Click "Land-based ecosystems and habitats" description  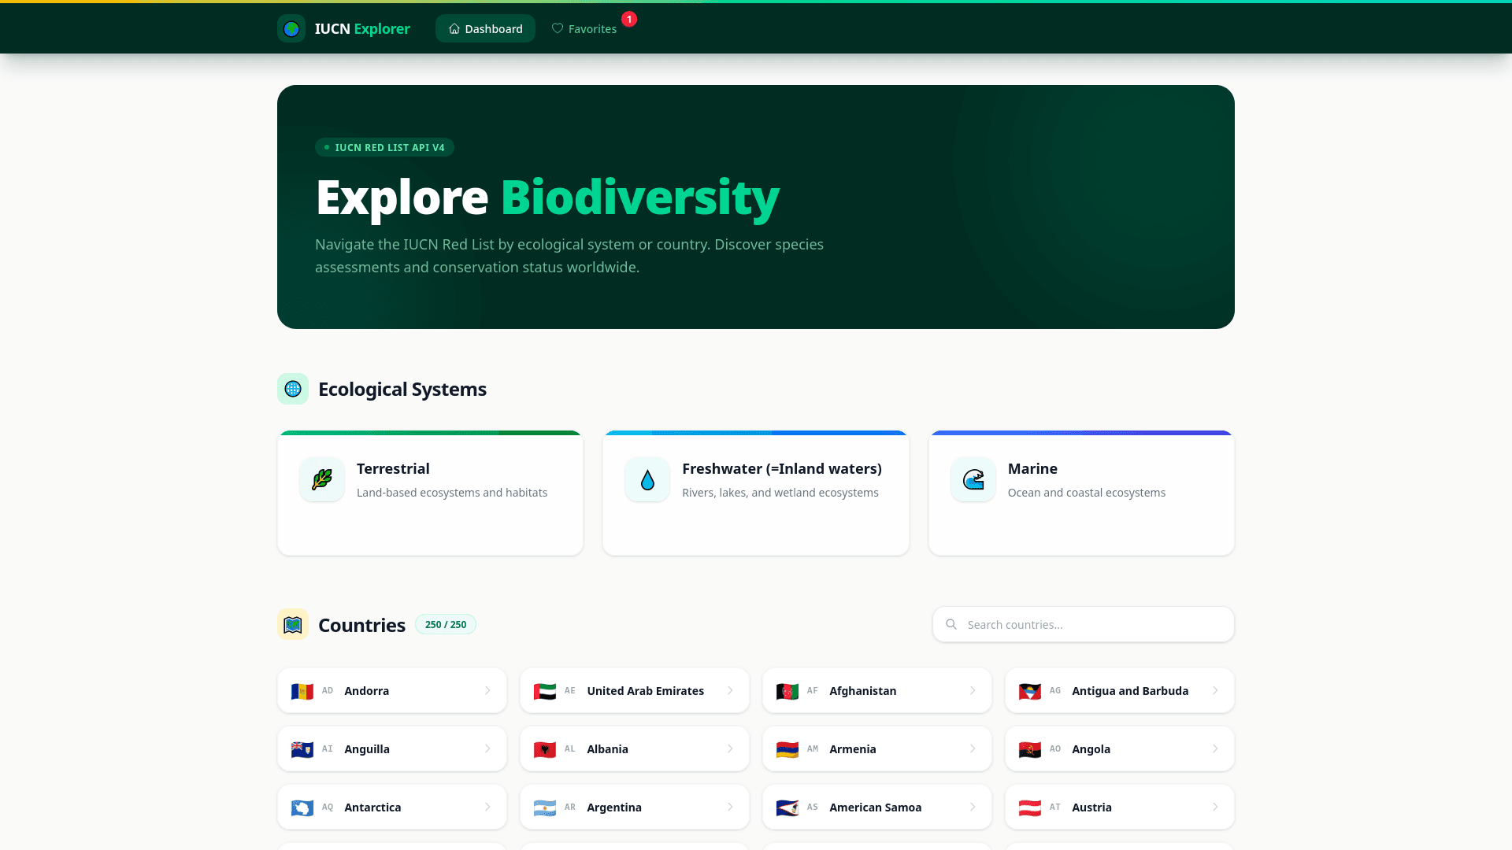tap(452, 493)
